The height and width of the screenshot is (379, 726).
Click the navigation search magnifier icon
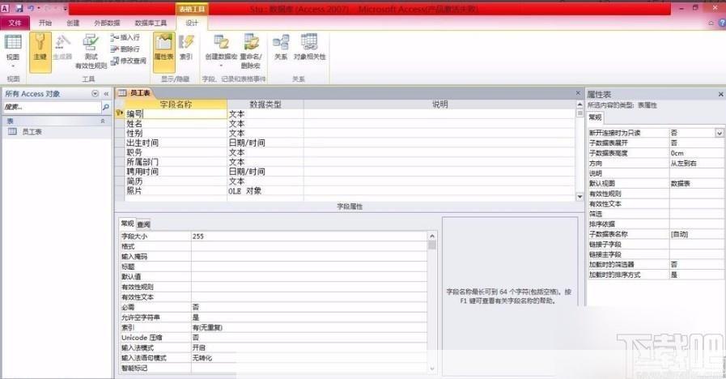coord(105,107)
